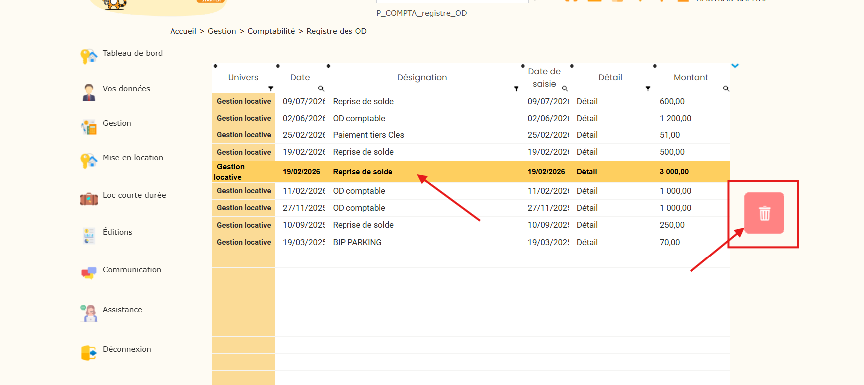Click the Date cell 10/09/2025

[x=304, y=225]
